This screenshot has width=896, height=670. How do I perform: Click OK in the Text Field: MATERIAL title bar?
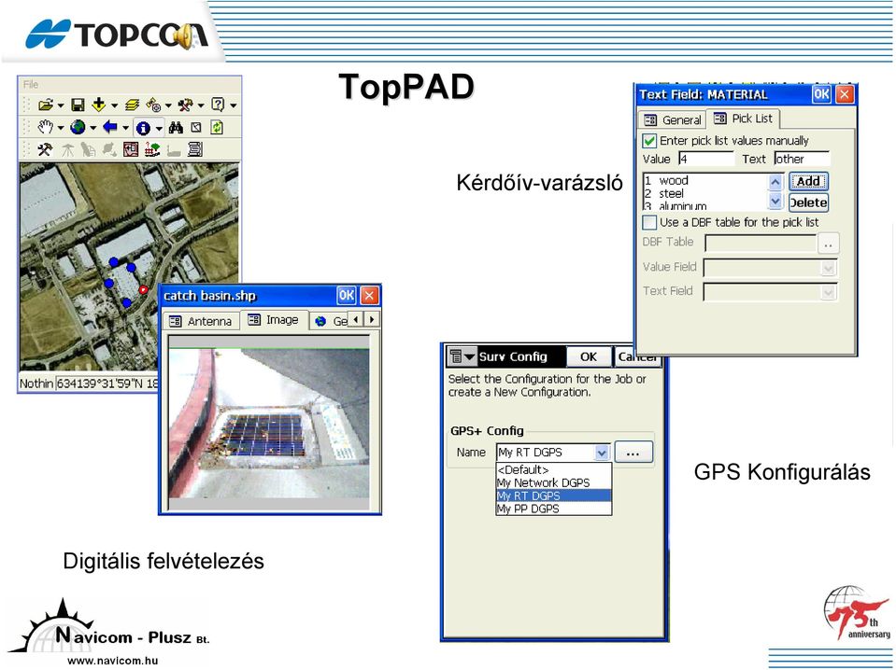pyautogui.click(x=821, y=94)
